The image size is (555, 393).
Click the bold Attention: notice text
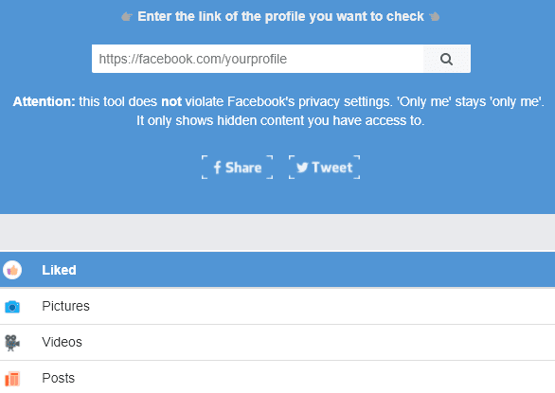(x=44, y=102)
